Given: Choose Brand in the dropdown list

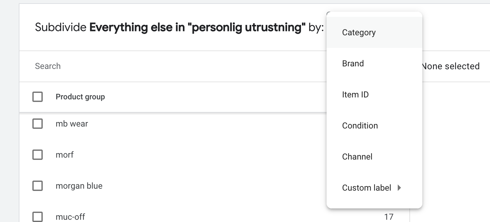Looking at the screenshot, I should 353,64.
